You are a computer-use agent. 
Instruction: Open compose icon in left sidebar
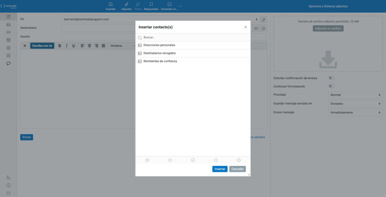pyautogui.click(x=8, y=17)
